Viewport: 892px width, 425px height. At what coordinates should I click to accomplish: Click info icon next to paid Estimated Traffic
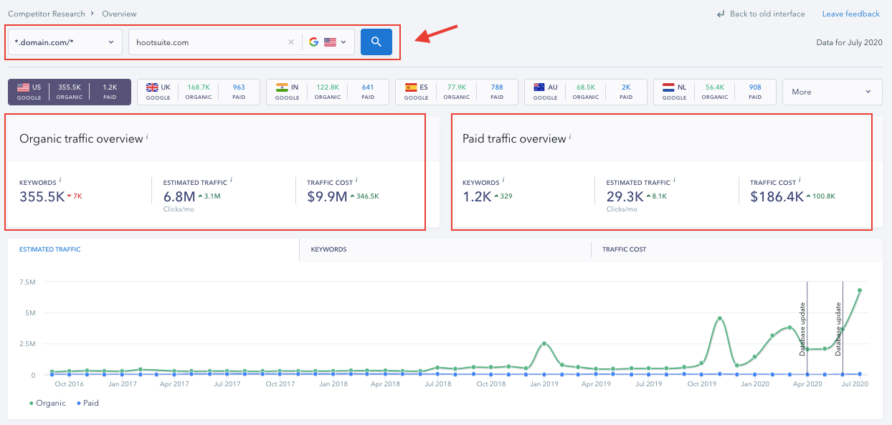click(675, 181)
